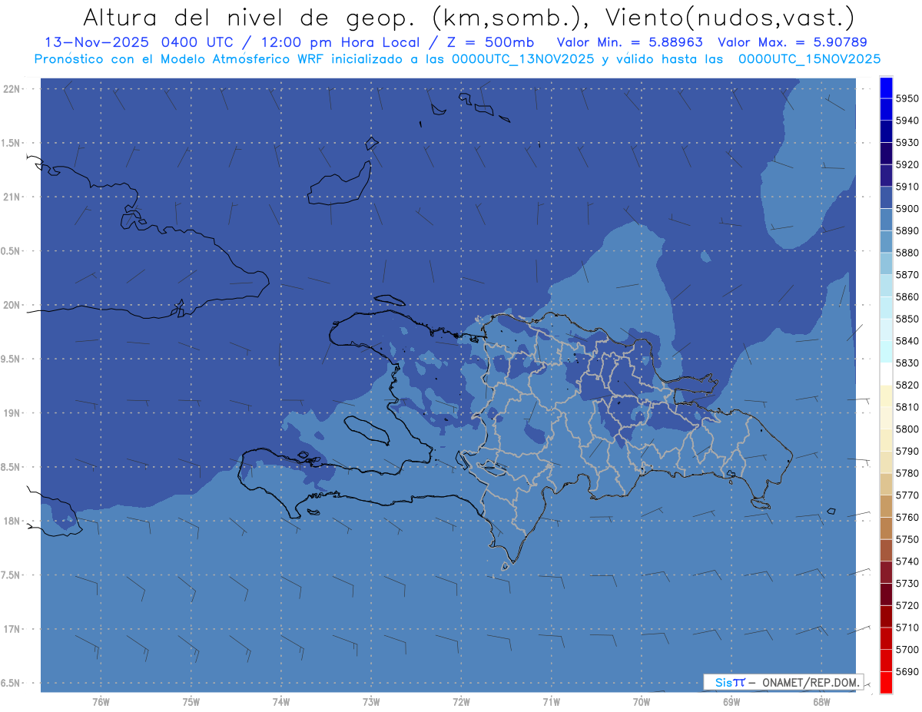Click the '19N' latitude label
Viewport: 922px width, 712px height.
tap(12, 412)
